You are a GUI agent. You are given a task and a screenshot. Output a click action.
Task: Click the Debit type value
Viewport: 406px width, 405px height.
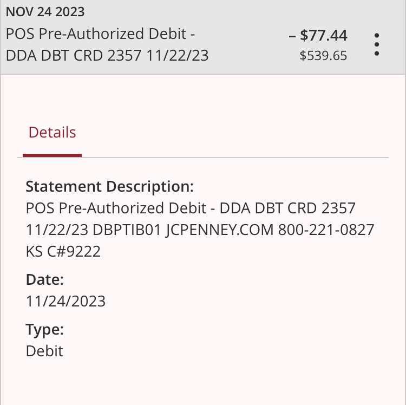click(x=44, y=351)
